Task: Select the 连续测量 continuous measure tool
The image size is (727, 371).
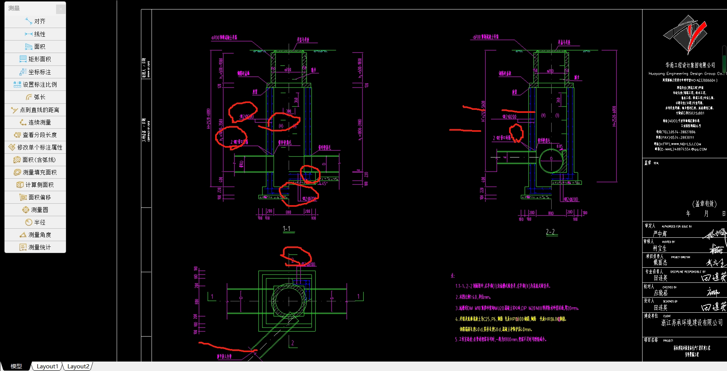Action: click(x=35, y=122)
